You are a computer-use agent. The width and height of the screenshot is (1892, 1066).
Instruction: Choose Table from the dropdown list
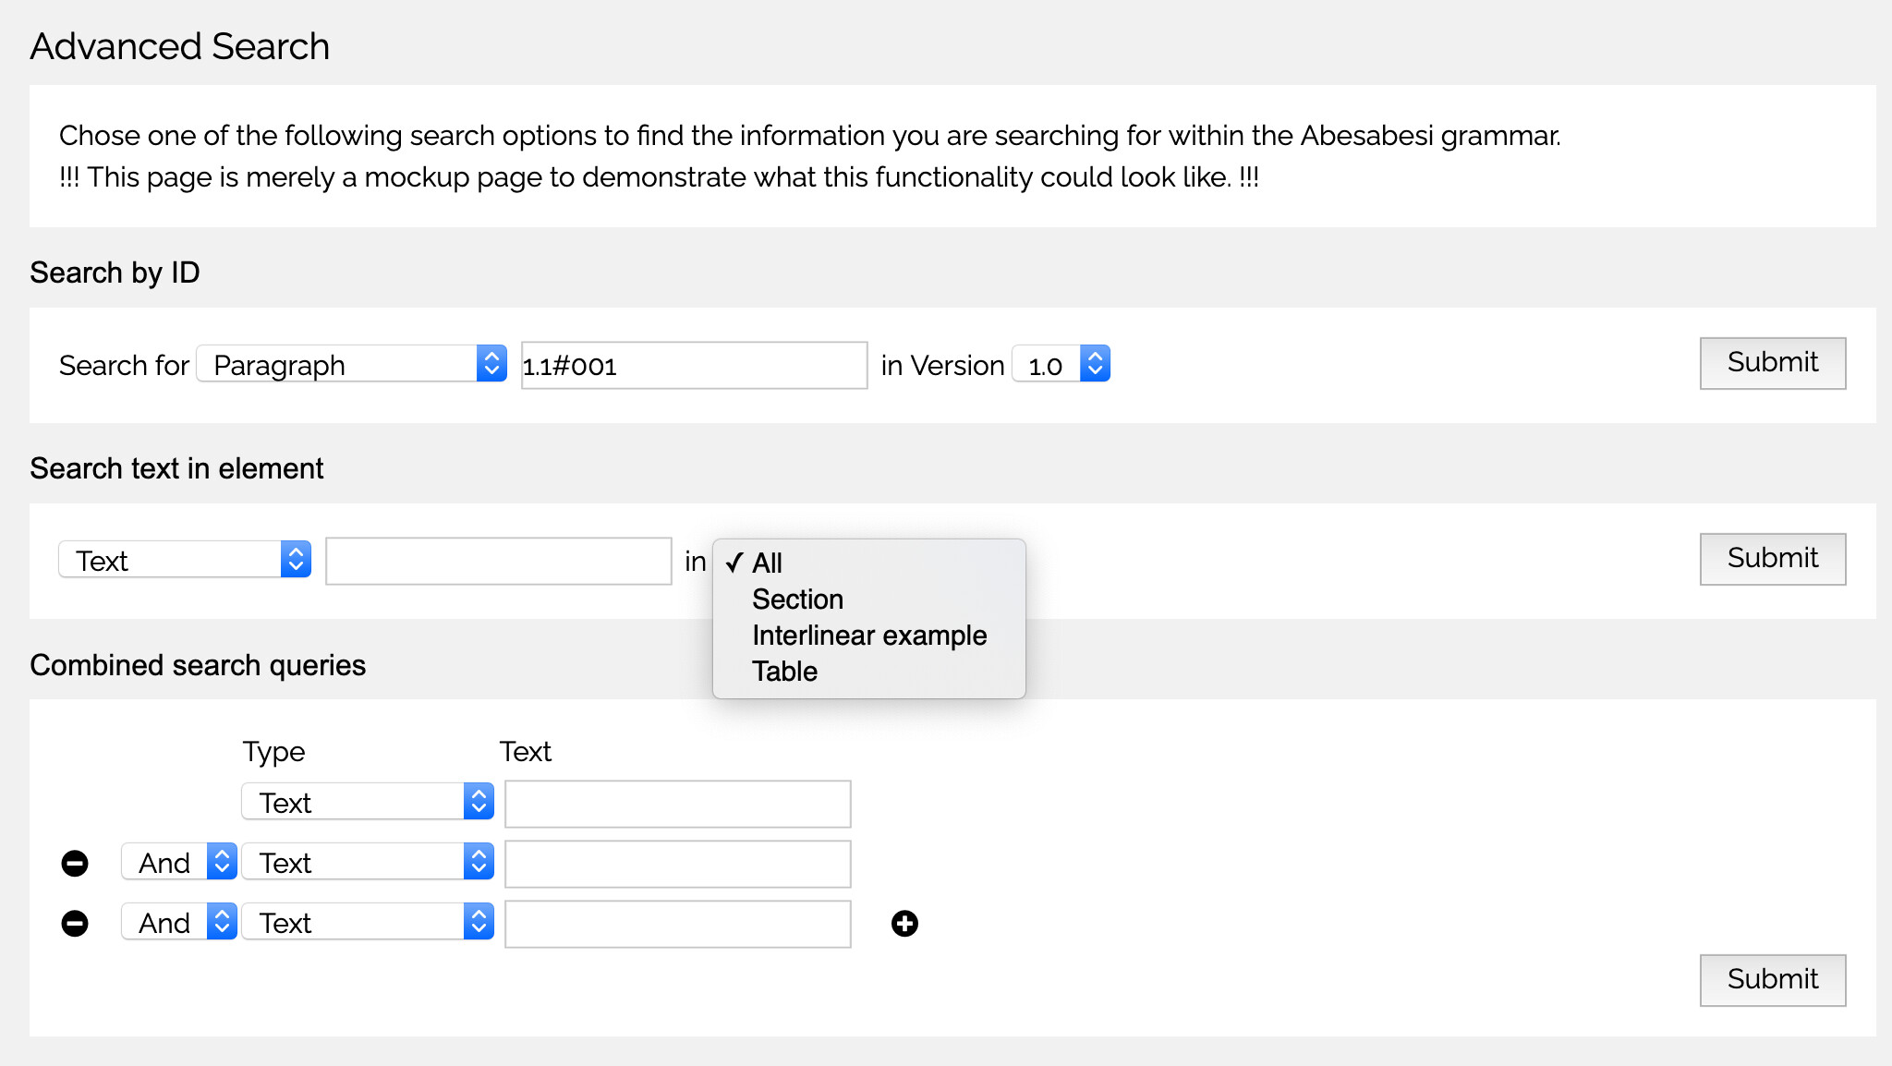tap(869, 671)
